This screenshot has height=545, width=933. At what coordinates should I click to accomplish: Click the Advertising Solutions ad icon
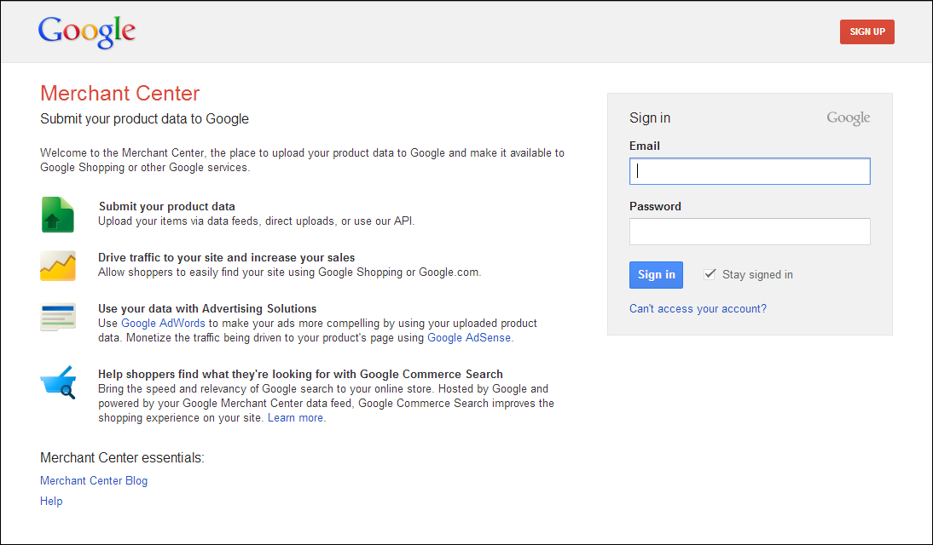pyautogui.click(x=58, y=317)
